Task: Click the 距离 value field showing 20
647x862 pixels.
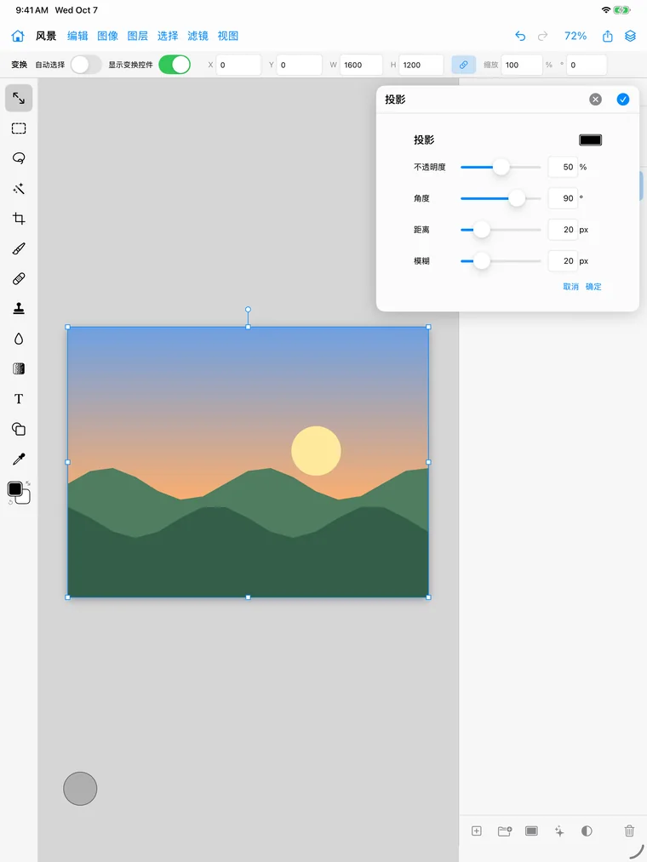Action: 563,230
